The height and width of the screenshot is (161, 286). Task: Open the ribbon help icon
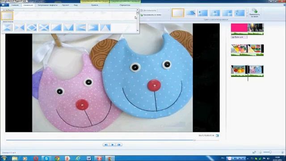pyautogui.click(x=284, y=5)
